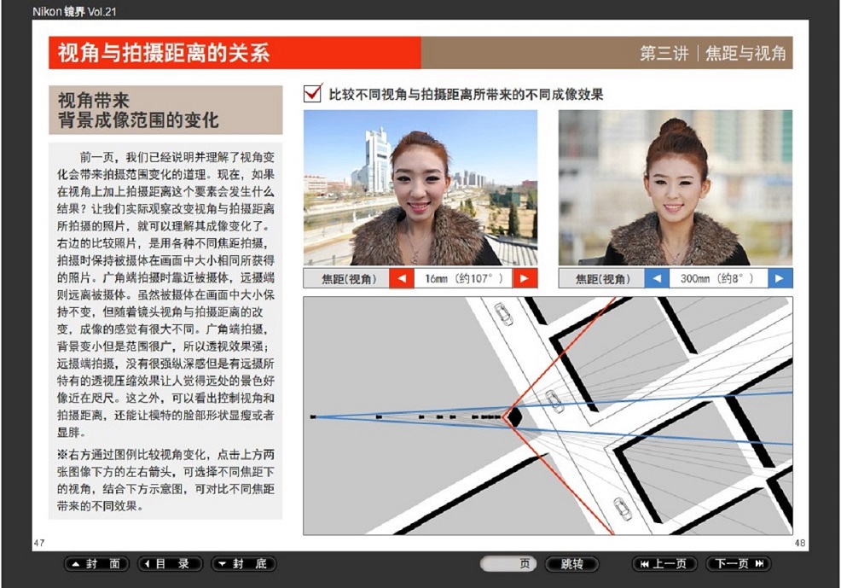Click red right arrow beside 16mm focal length

tap(525, 278)
